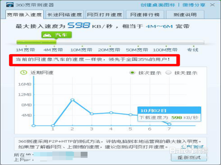Viewport: 221px width, 165px height.
Task: Click chart data point for test 3
Action: [x=91, y=114]
